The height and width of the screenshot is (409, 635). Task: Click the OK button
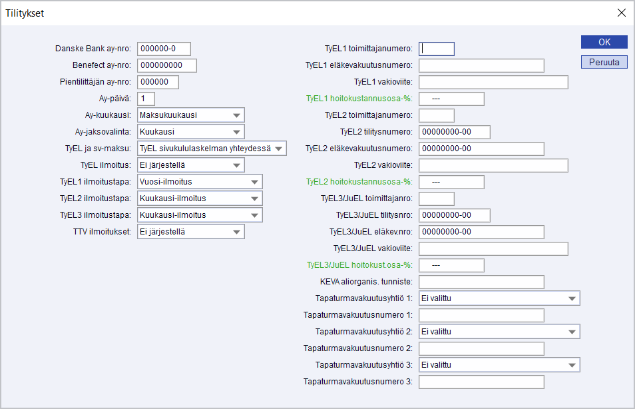[x=604, y=42]
